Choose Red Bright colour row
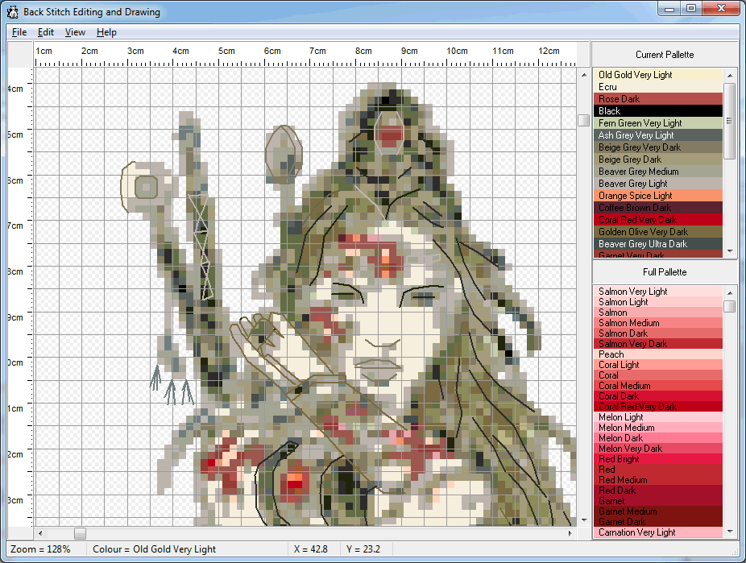Screen dimensions: 746x563 pyautogui.click(x=658, y=459)
